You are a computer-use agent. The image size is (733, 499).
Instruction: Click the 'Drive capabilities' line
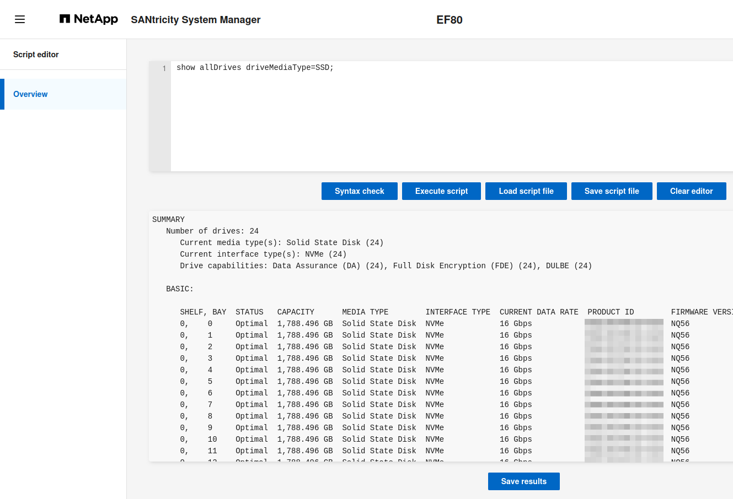click(386, 265)
